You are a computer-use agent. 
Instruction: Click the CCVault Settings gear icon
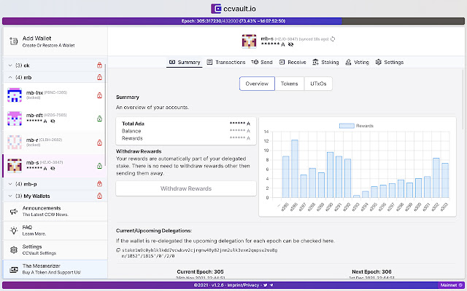(x=14, y=250)
